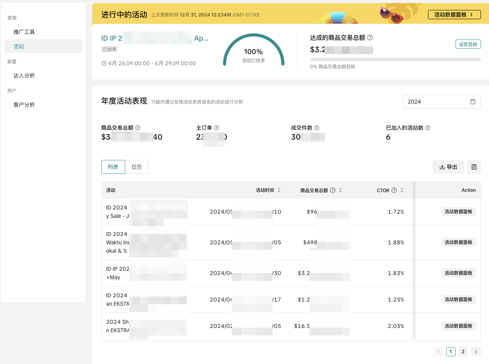
Task: Click the 商品交易总额 target progress bar
Action: pyautogui.click(x=395, y=59)
